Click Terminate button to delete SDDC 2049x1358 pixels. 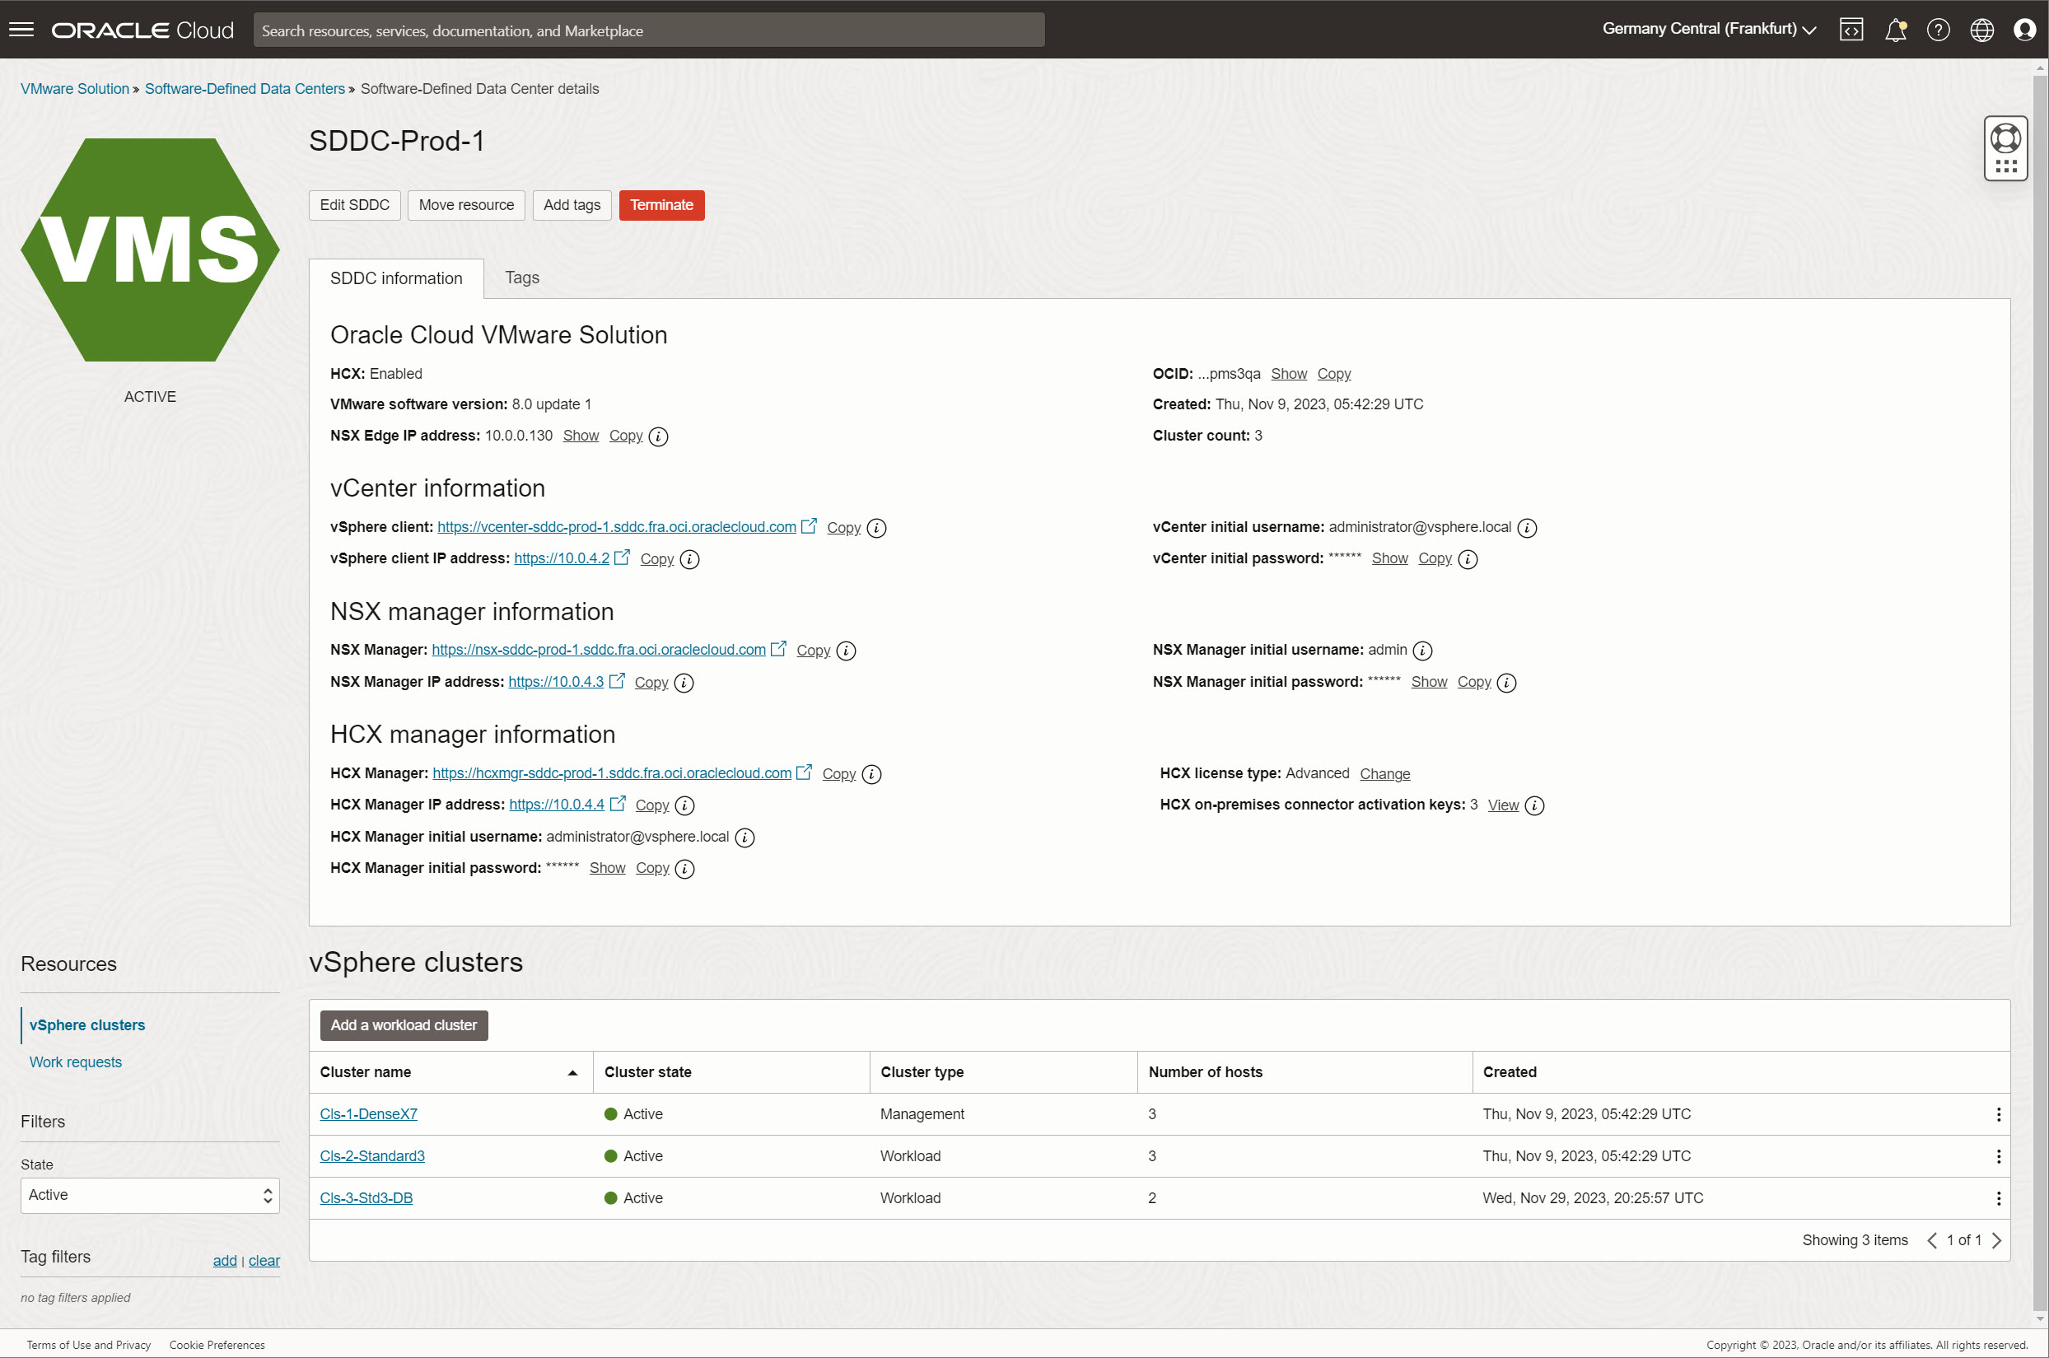[660, 204]
